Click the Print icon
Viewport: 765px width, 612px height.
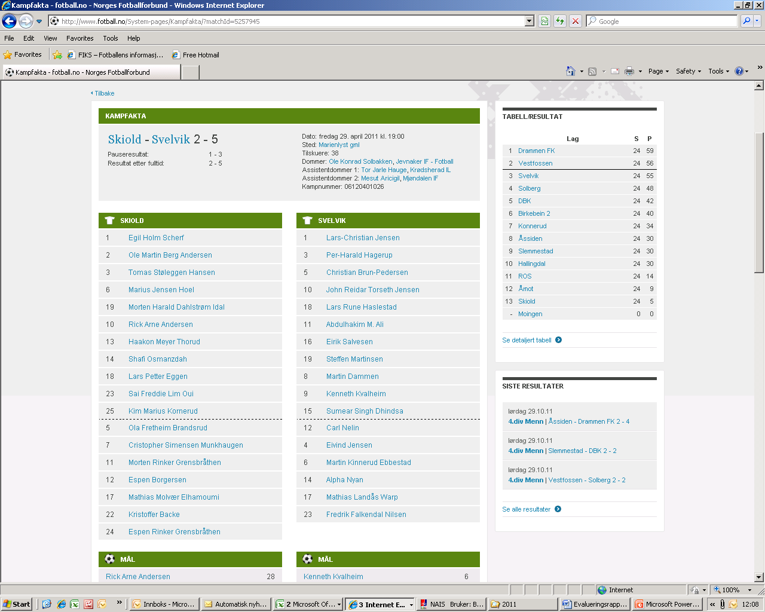point(629,71)
